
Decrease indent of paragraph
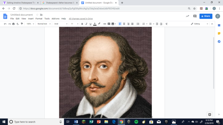(x=157, y=24)
